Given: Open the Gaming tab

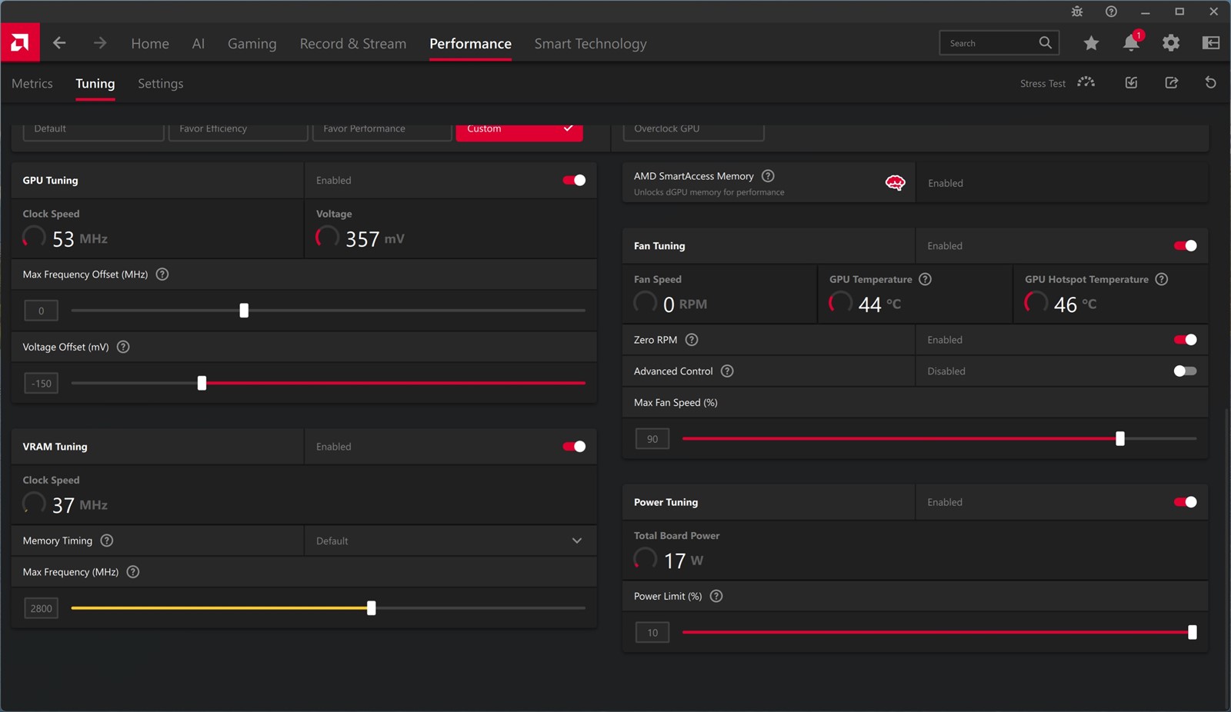Looking at the screenshot, I should click(x=252, y=44).
